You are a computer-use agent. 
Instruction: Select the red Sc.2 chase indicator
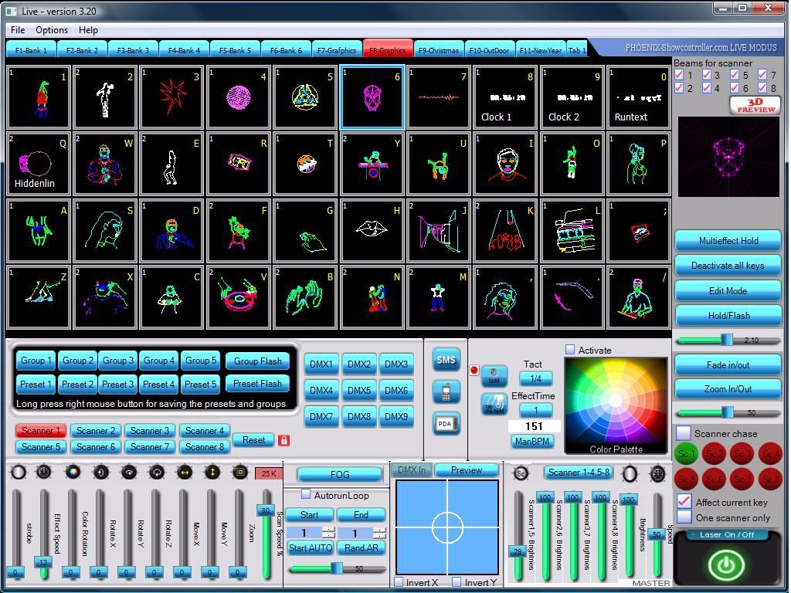pos(713,454)
